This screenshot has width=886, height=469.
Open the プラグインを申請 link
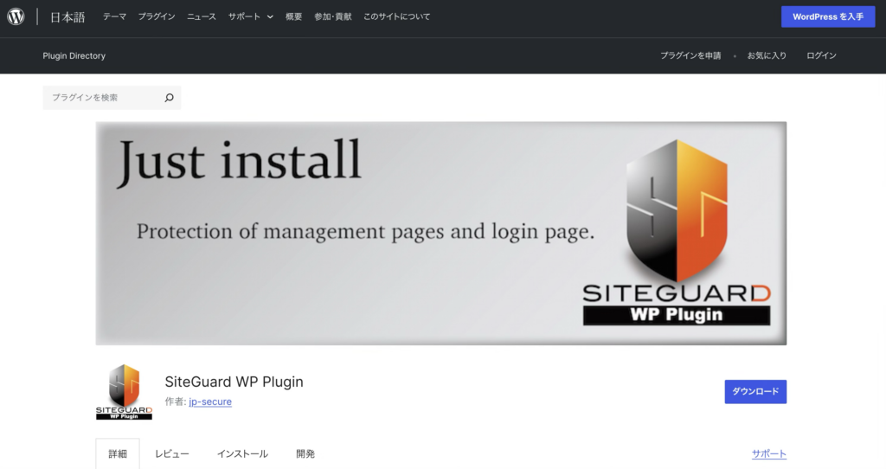pos(690,55)
